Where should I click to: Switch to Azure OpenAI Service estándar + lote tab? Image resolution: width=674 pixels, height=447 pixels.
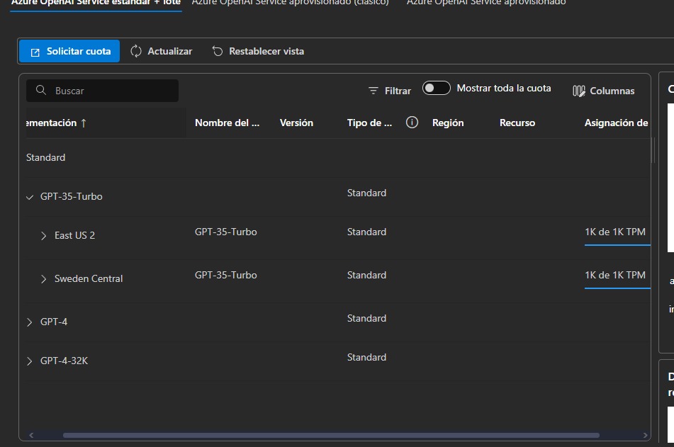coord(96,4)
